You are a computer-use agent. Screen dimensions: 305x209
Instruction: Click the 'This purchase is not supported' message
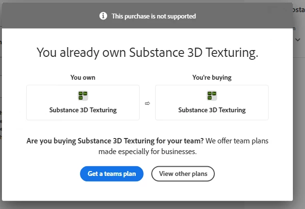pyautogui.click(x=154, y=16)
